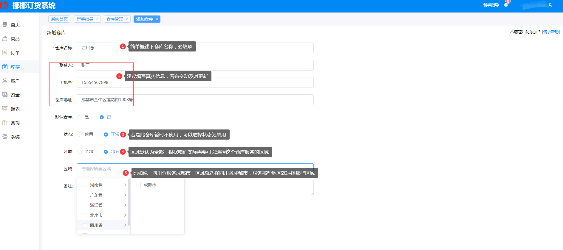
Task: Click 新手指导 in the top bar
Action: pos(491,5)
